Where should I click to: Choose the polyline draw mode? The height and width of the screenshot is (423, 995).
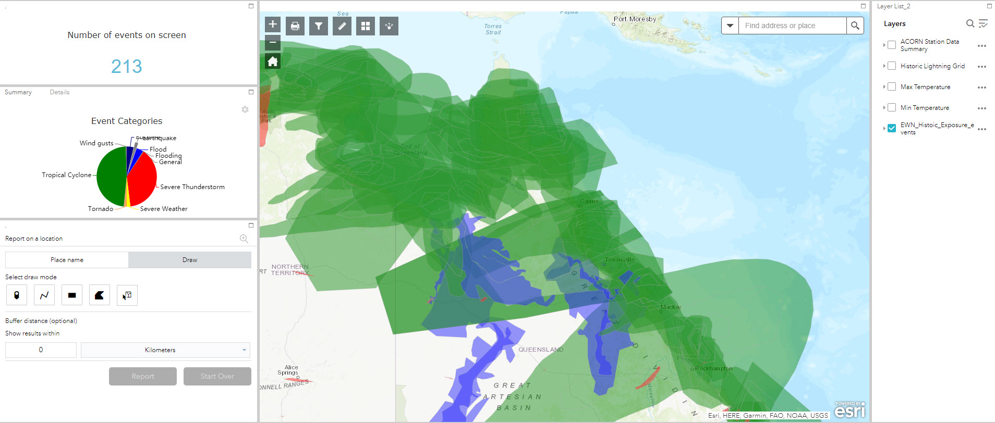(44, 295)
